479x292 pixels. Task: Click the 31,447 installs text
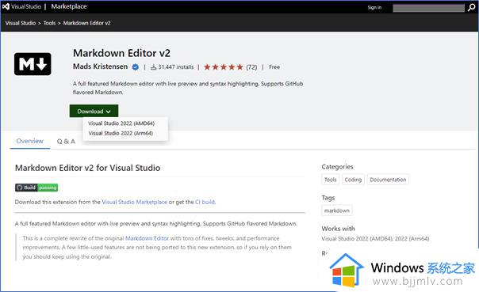click(x=175, y=67)
